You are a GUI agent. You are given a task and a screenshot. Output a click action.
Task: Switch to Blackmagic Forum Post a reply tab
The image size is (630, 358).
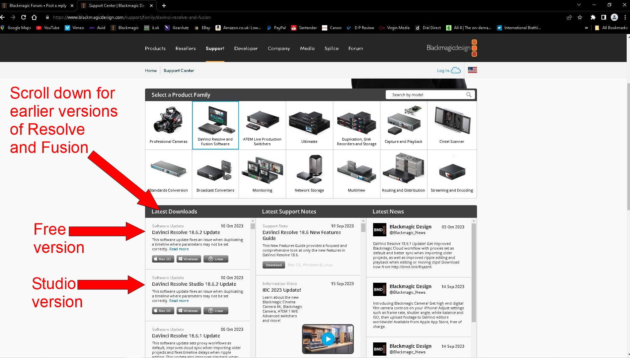click(38, 6)
